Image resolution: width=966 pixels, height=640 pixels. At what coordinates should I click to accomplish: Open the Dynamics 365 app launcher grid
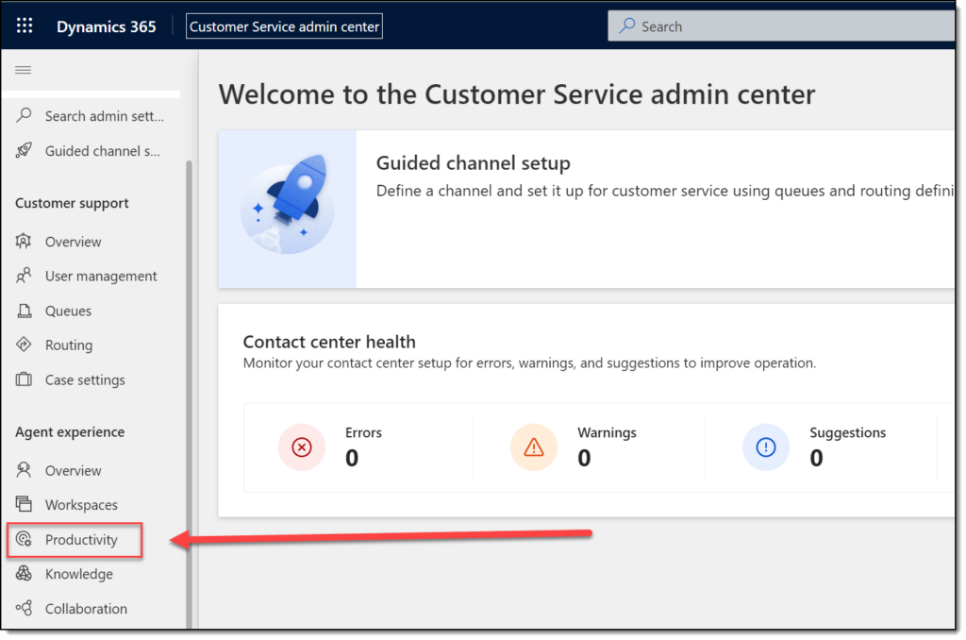click(25, 25)
